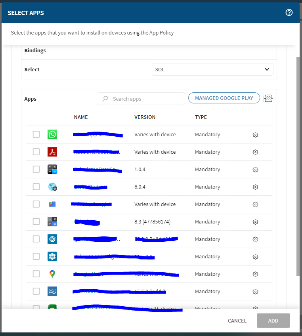Select the Adobe Acrobat row checkbox
Viewport: 302px width, 336px height.
[x=36, y=152]
